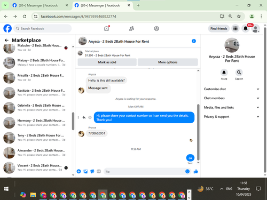Open the Tony conversation
Image resolution: width=267 pixels, height=200 pixels.
click(36, 138)
